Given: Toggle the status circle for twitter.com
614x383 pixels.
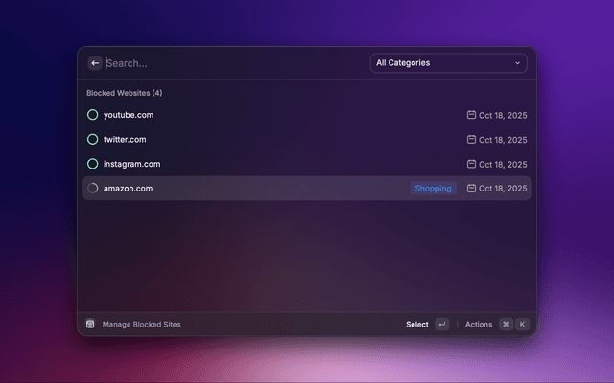Looking at the screenshot, I should (92, 140).
